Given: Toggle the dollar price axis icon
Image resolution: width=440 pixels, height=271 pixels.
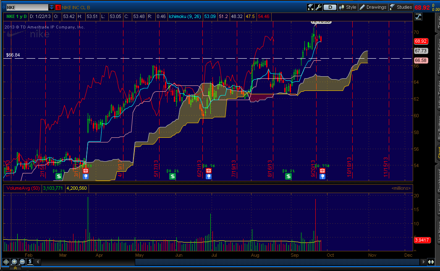Looking at the screenshot, I should click(x=30, y=262).
